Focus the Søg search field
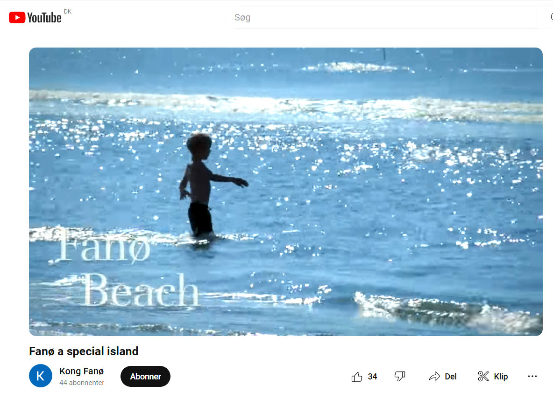The image size is (553, 399). 382,17
